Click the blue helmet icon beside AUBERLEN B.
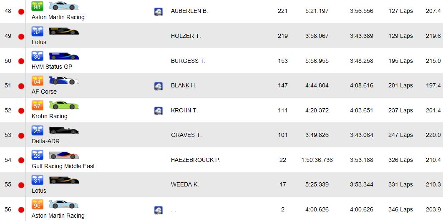Image resolution: width=443 pixels, height=221 pixels. [159, 12]
